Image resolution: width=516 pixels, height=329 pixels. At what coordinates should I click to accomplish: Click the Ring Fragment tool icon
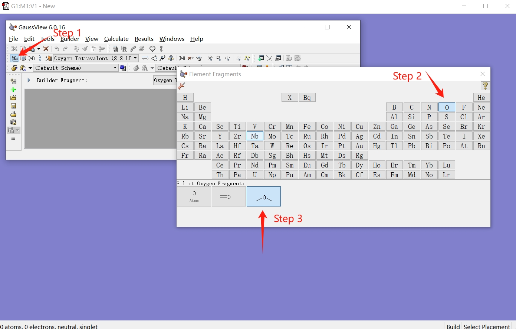tap(23, 58)
